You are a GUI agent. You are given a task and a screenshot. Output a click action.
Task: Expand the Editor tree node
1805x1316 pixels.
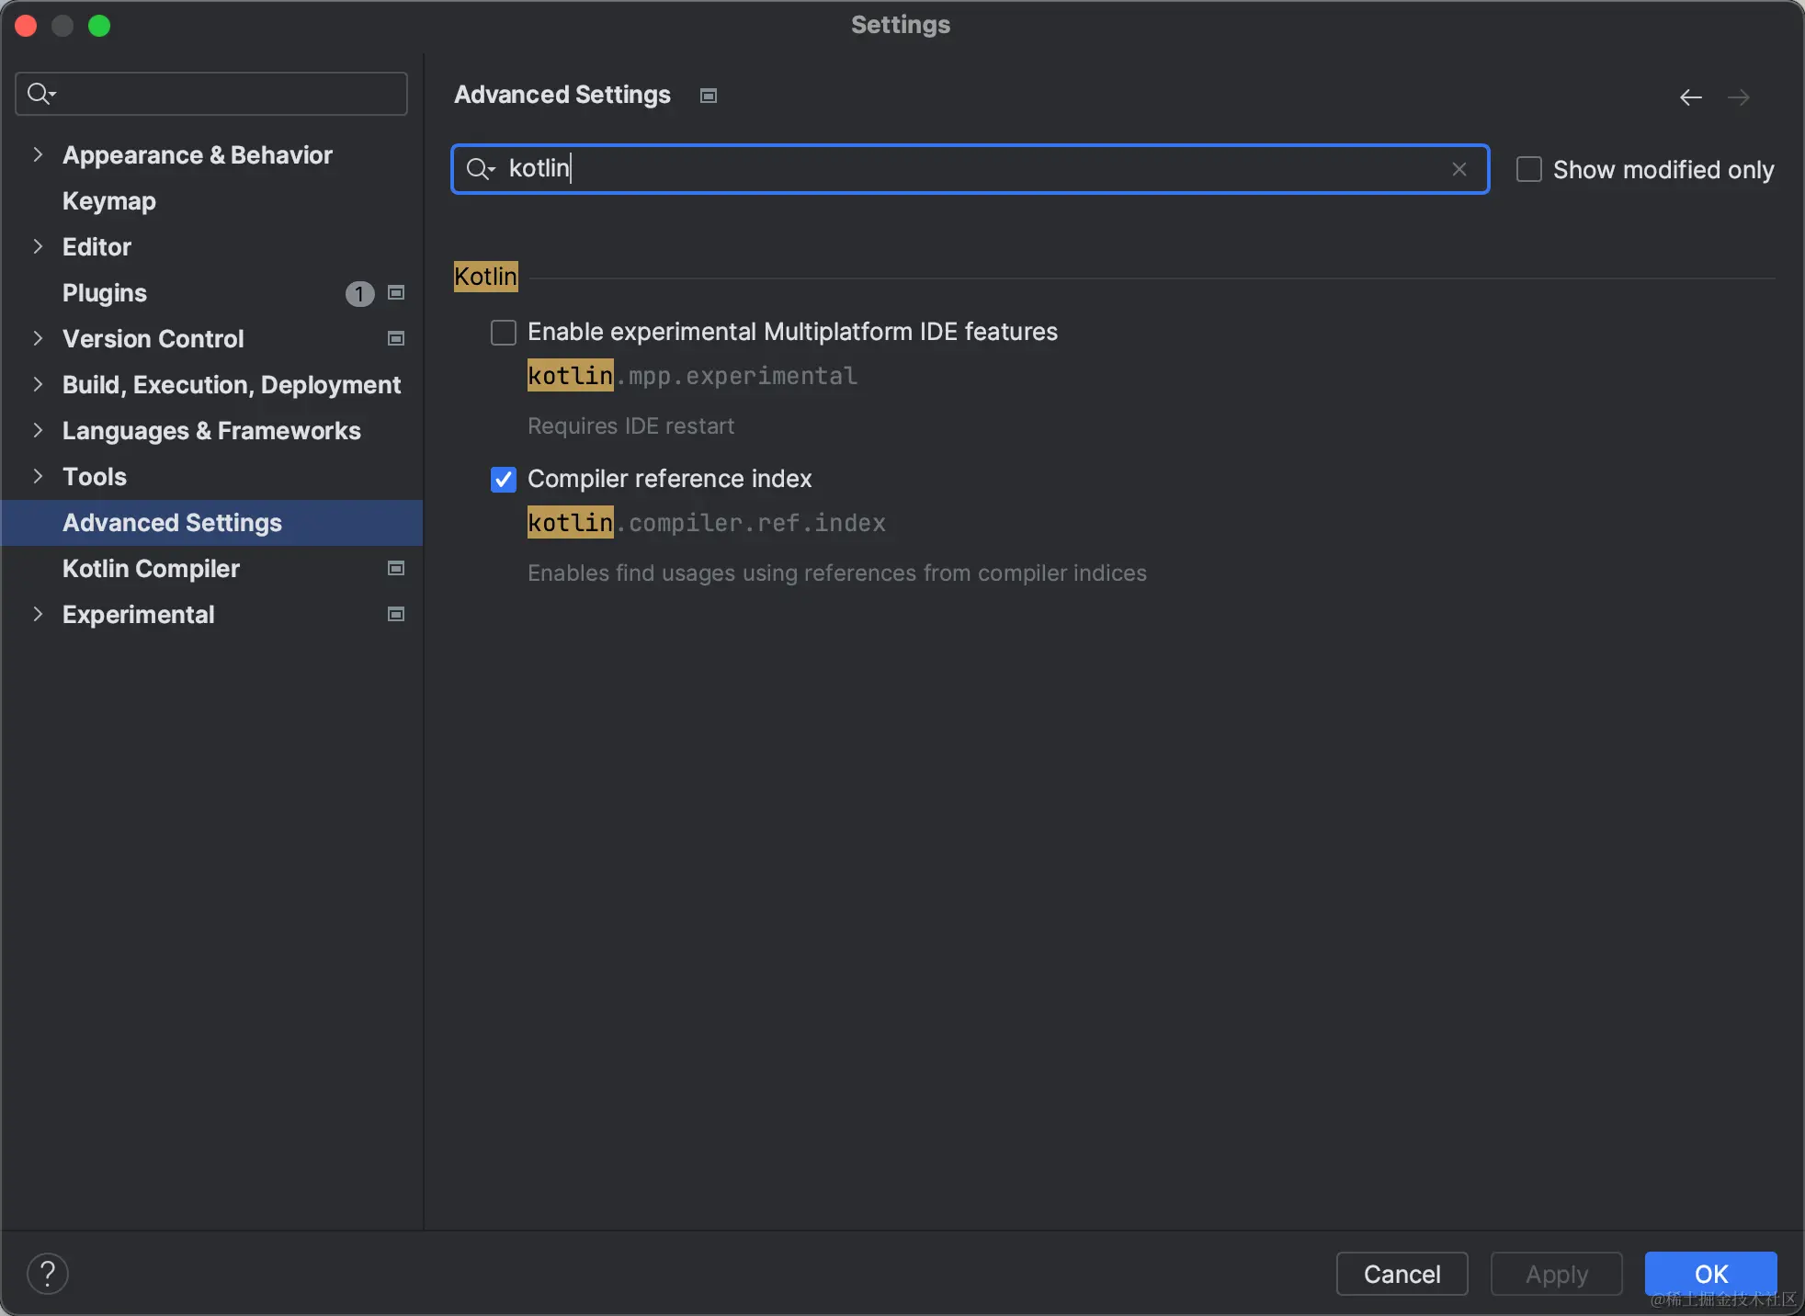click(38, 247)
